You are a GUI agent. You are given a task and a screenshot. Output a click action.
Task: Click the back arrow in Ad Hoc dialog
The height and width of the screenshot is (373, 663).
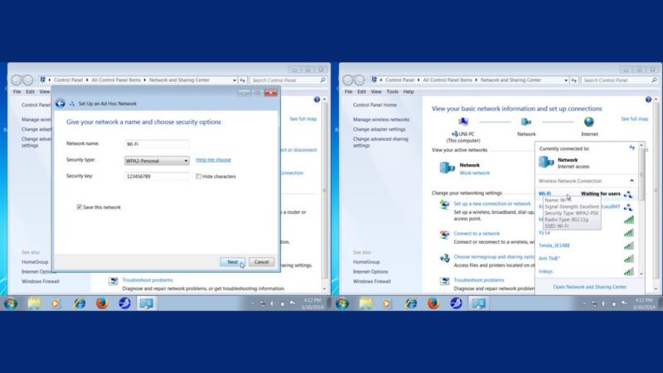pyautogui.click(x=60, y=104)
